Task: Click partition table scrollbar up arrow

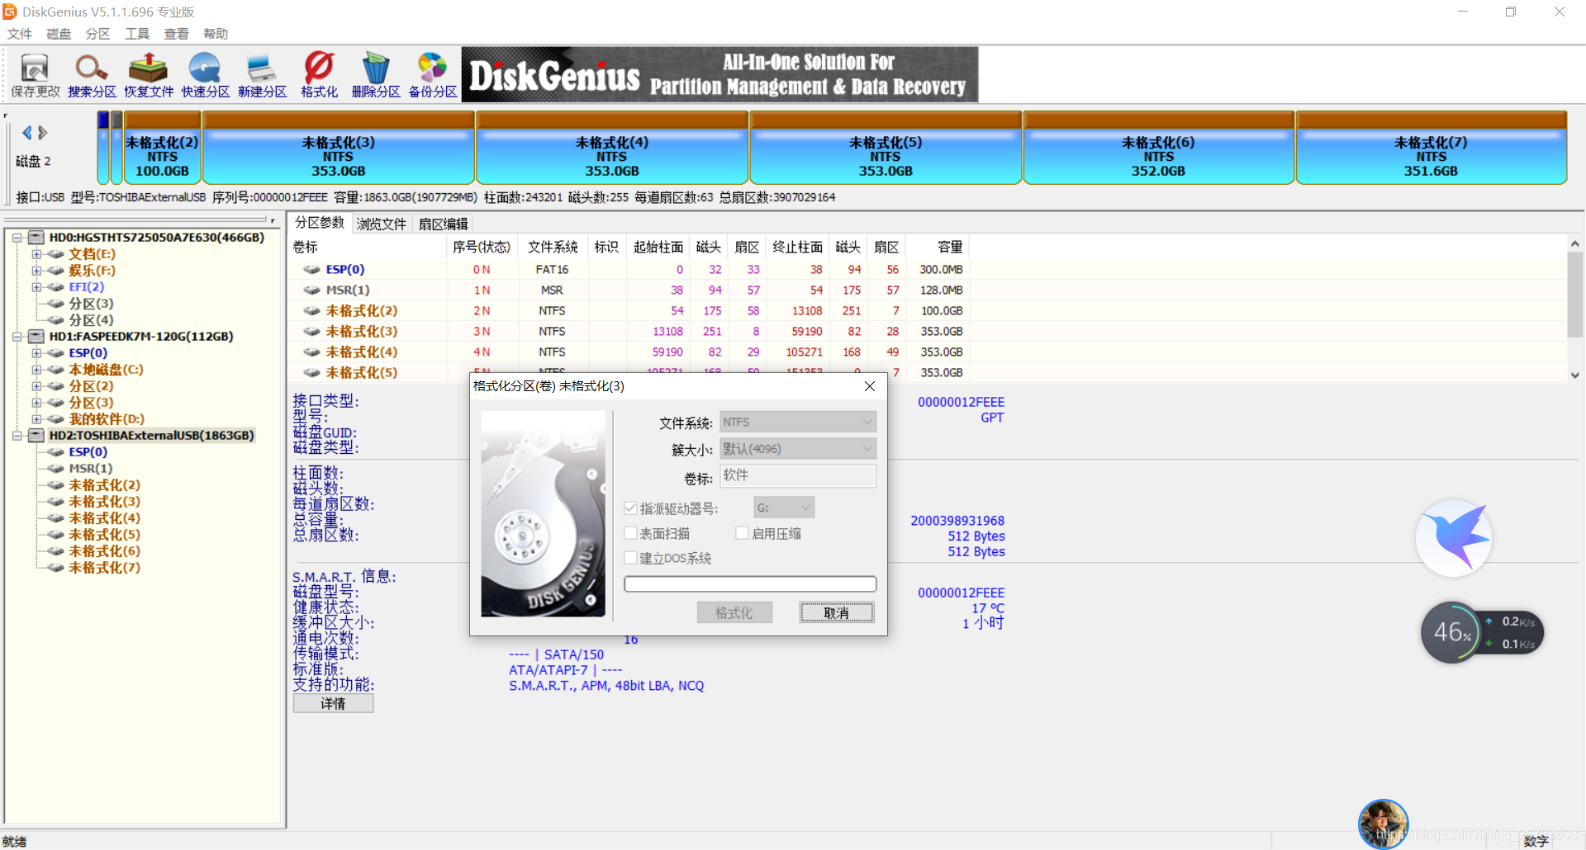Action: pyautogui.click(x=1575, y=244)
